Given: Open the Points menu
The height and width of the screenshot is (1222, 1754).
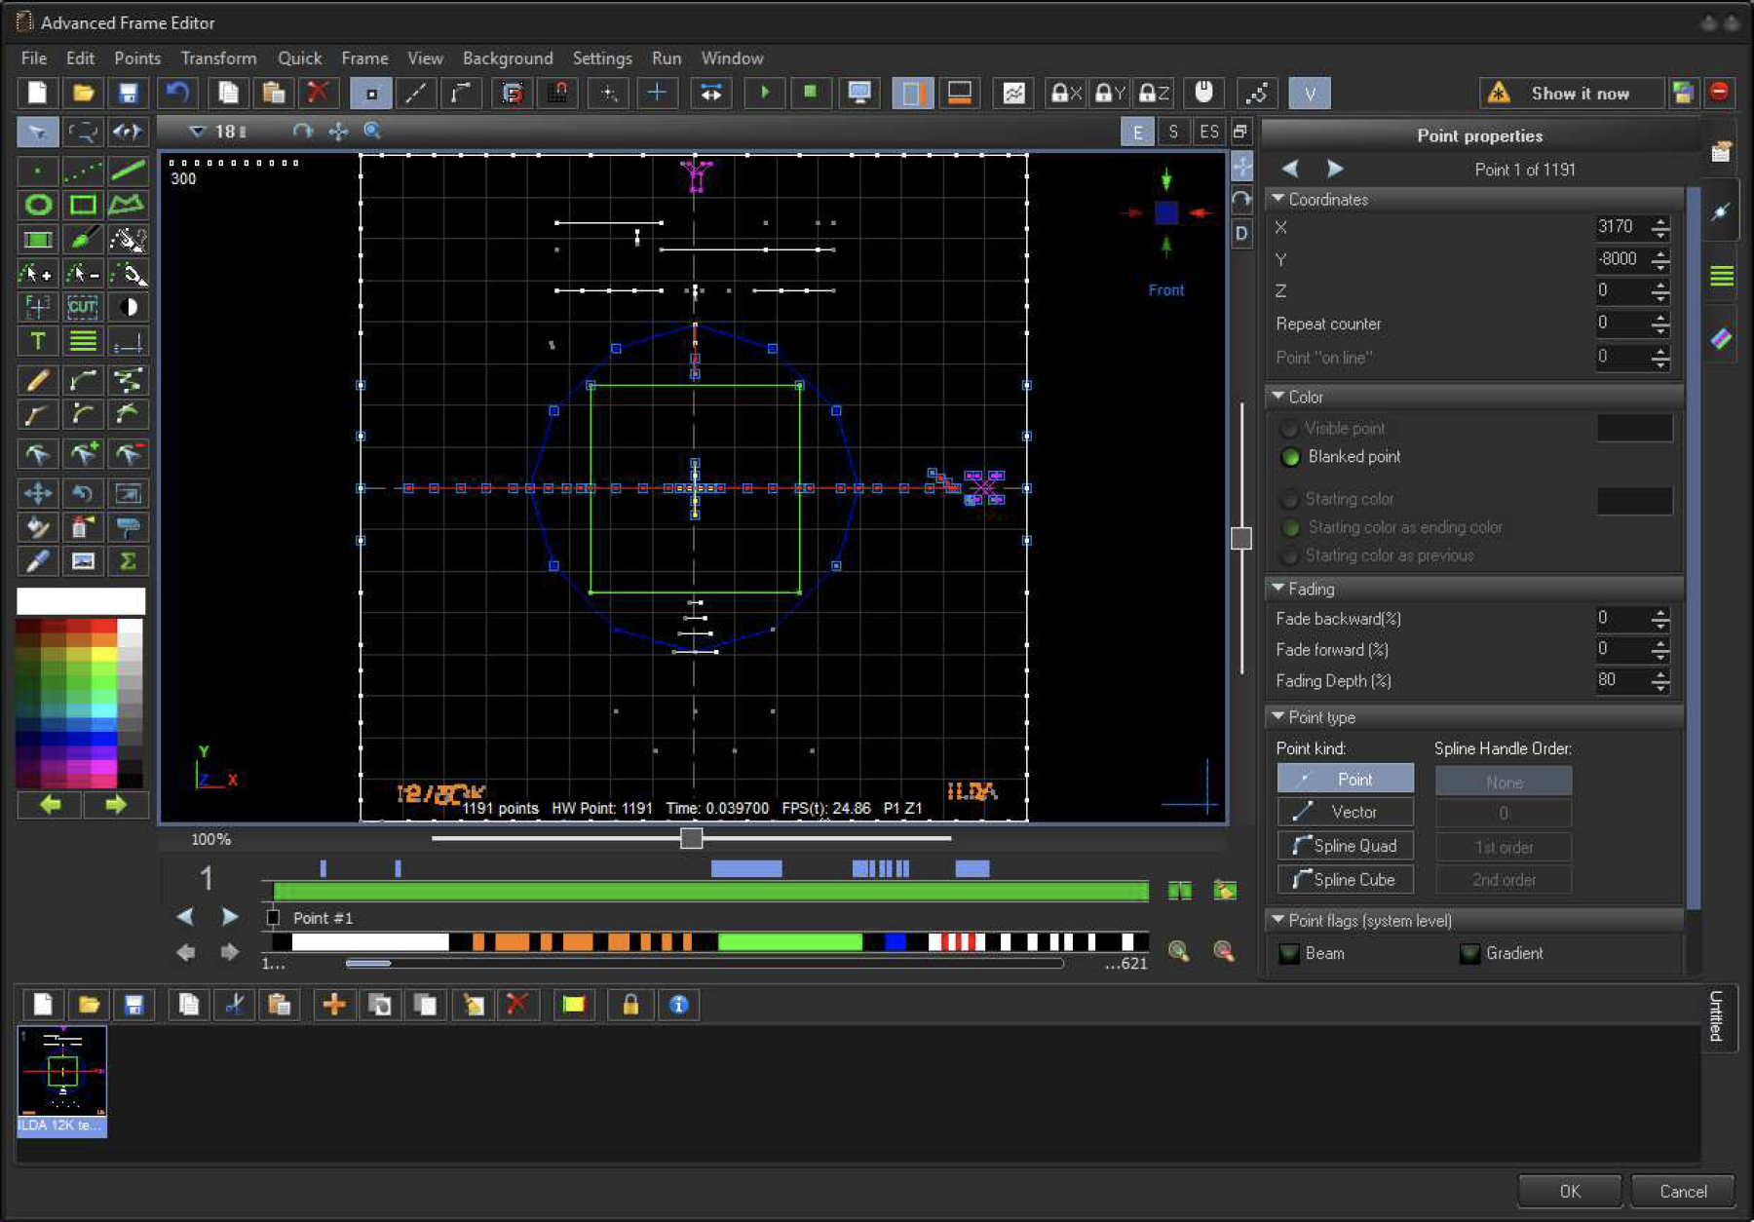Looking at the screenshot, I should coord(137,58).
